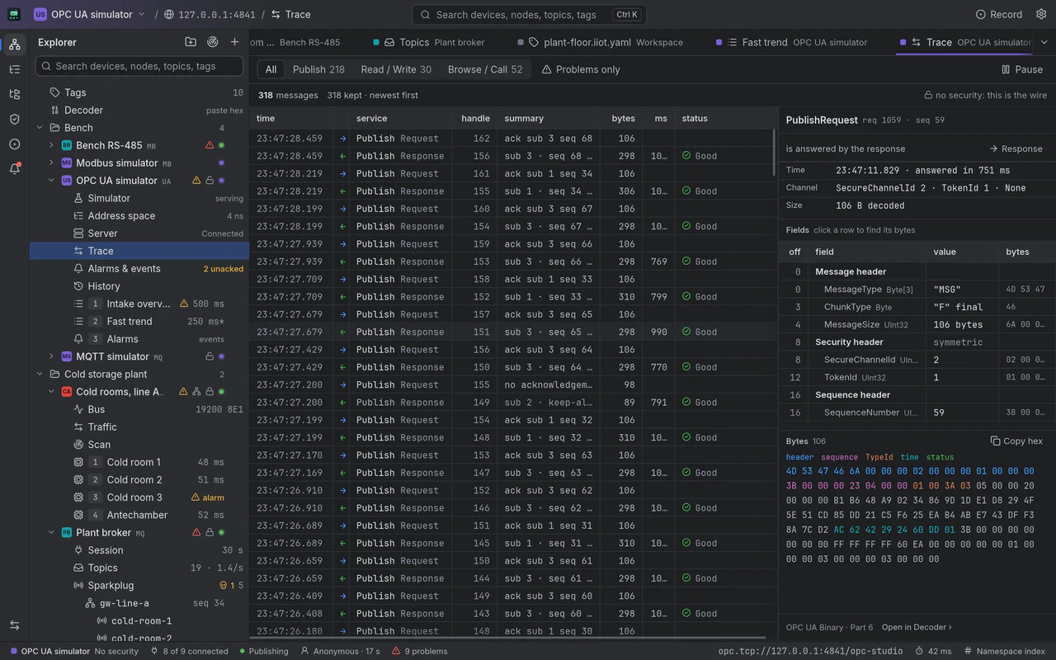
Task: Click the shield icon in the activity bar
Action: point(14,119)
